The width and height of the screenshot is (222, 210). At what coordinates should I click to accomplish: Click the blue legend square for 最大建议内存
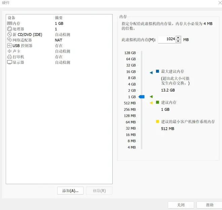[x=157, y=71]
